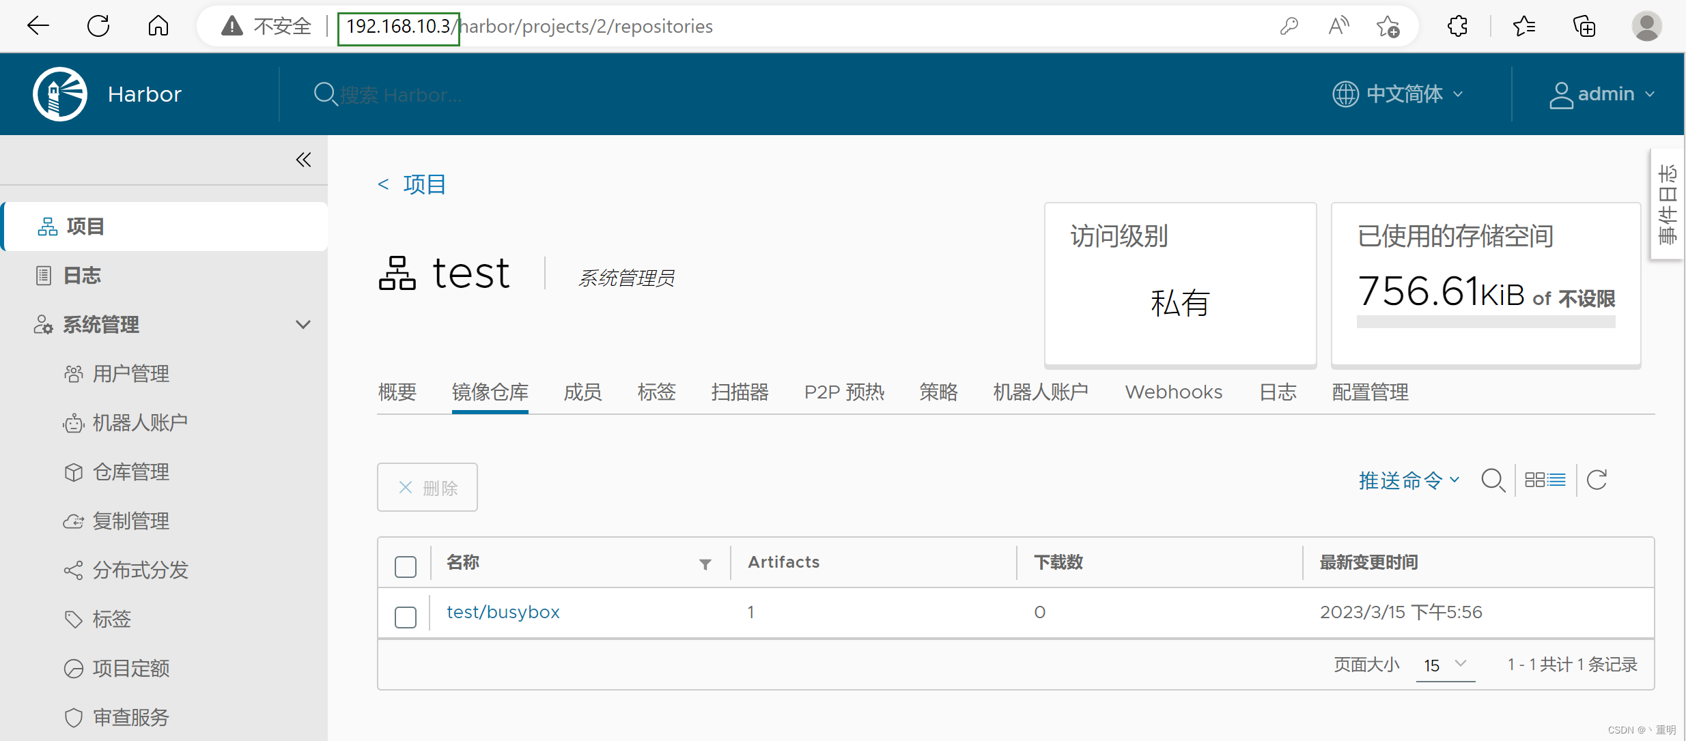Open collections icon in browser toolbar

[1584, 27]
